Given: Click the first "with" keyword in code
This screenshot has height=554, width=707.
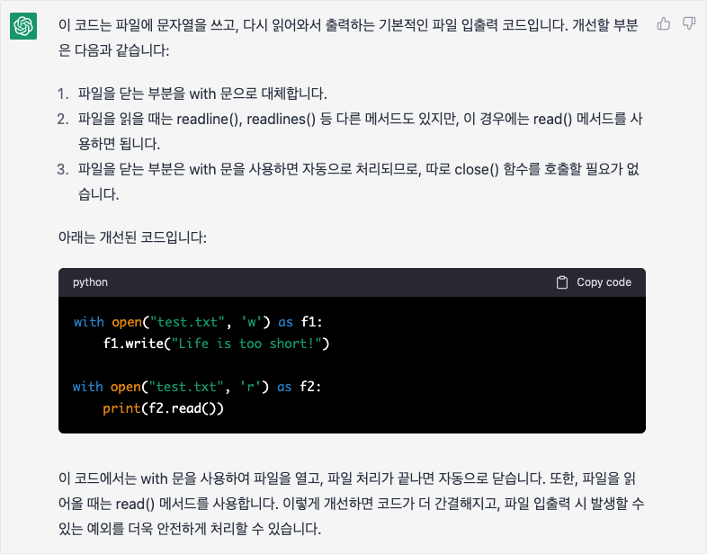Looking at the screenshot, I should point(88,322).
